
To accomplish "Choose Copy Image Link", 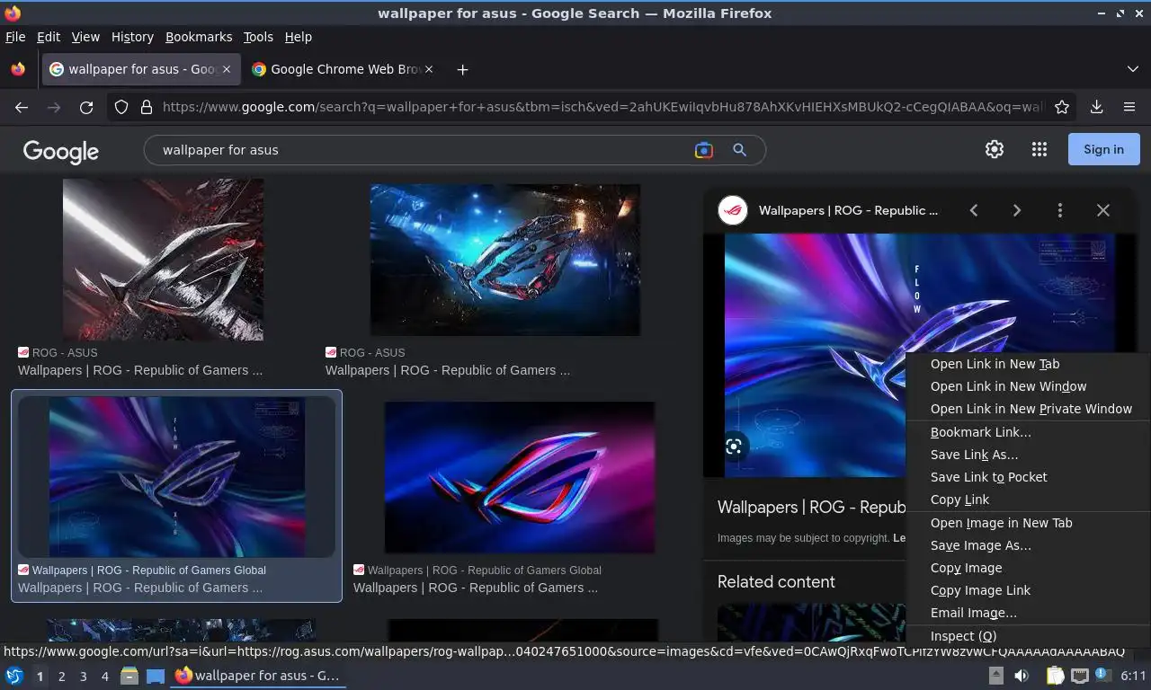I will pos(1028,590).
